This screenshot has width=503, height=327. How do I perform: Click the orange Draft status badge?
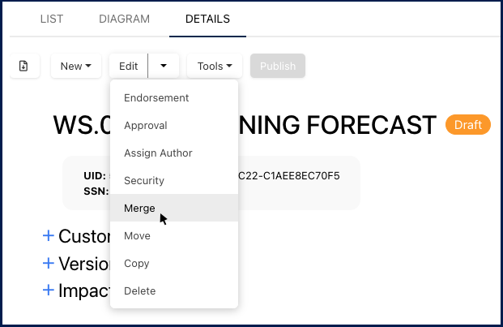pos(468,125)
